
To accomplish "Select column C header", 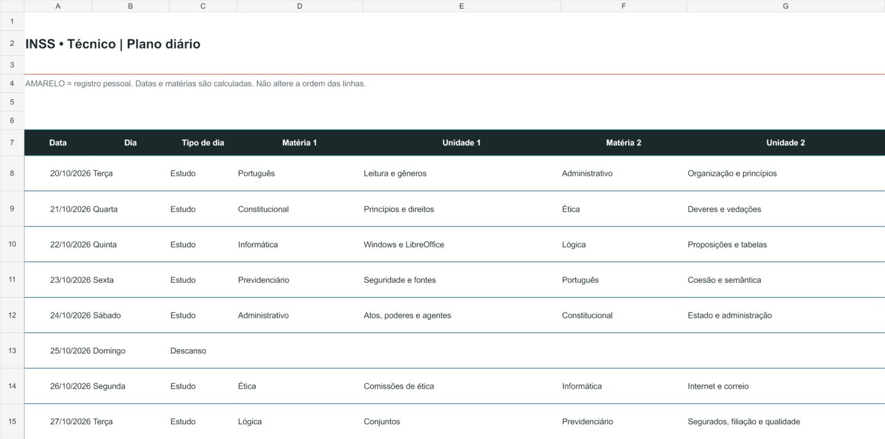I will pyautogui.click(x=203, y=6).
